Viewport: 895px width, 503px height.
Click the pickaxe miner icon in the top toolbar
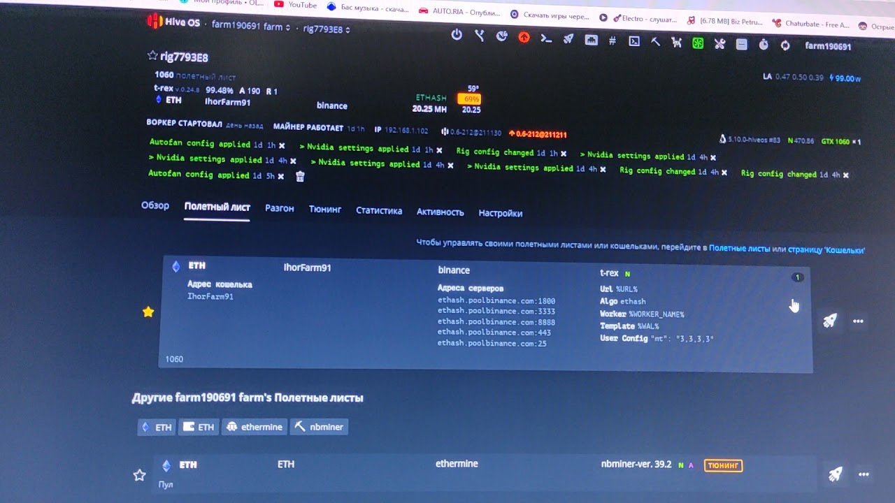pos(655,42)
